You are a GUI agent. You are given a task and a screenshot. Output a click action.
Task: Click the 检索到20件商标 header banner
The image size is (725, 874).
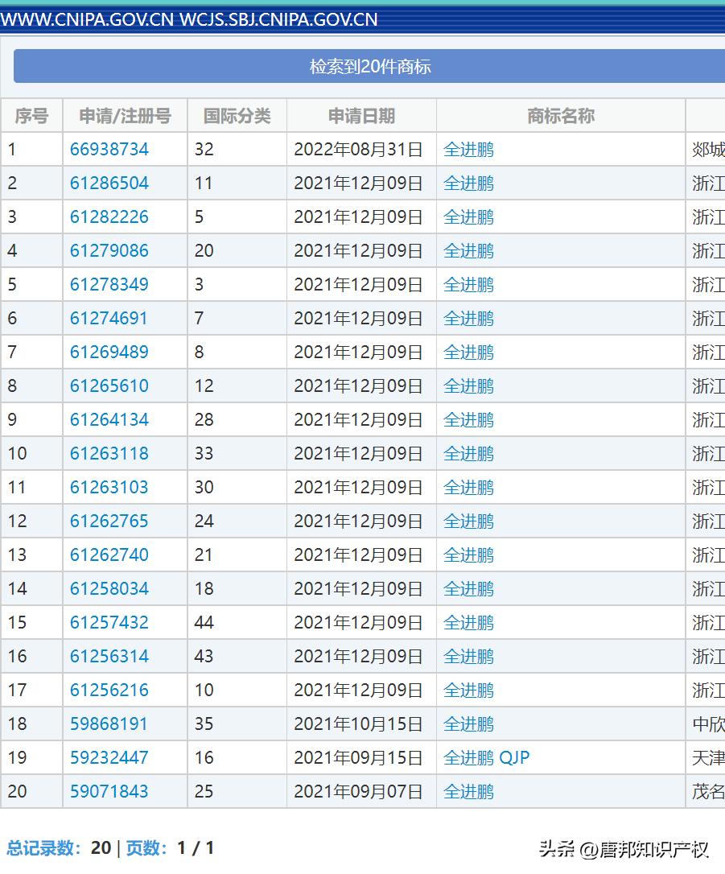click(x=367, y=66)
